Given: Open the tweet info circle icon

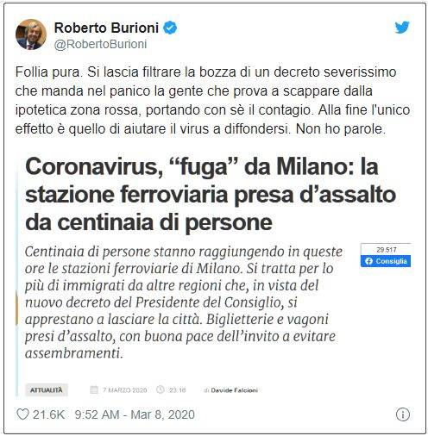Looking at the screenshot, I should point(403,414).
